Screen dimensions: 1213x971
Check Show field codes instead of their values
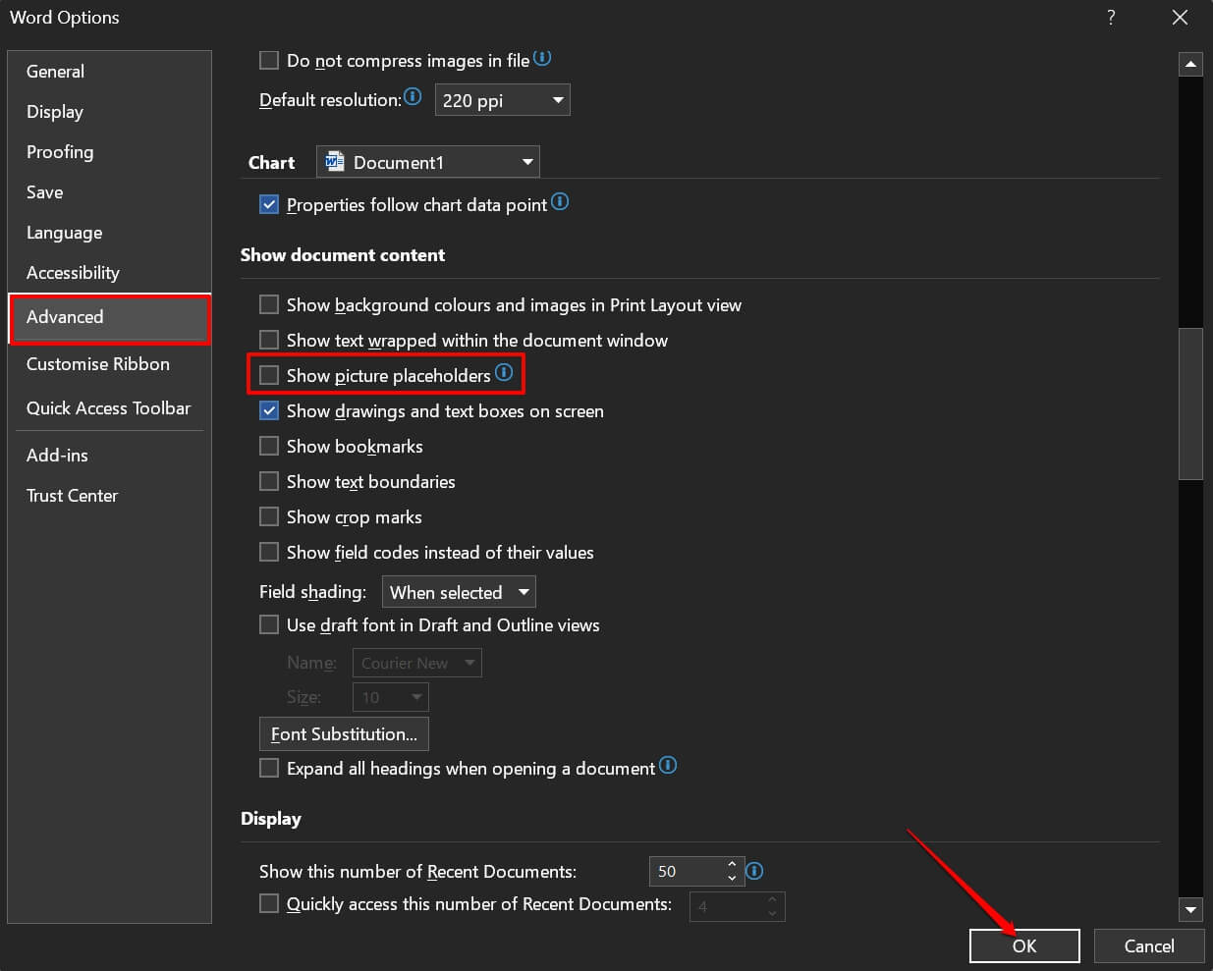(x=269, y=552)
